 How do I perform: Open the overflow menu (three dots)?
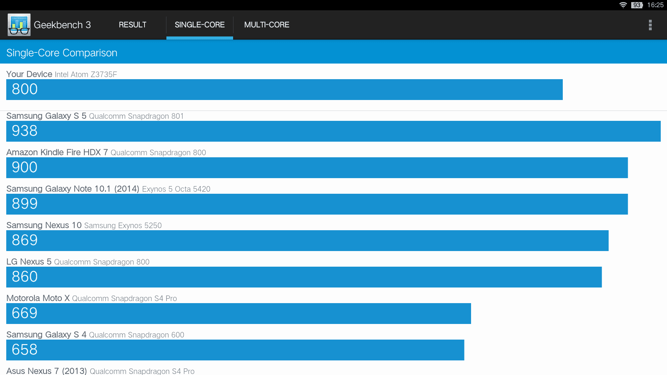pos(650,25)
